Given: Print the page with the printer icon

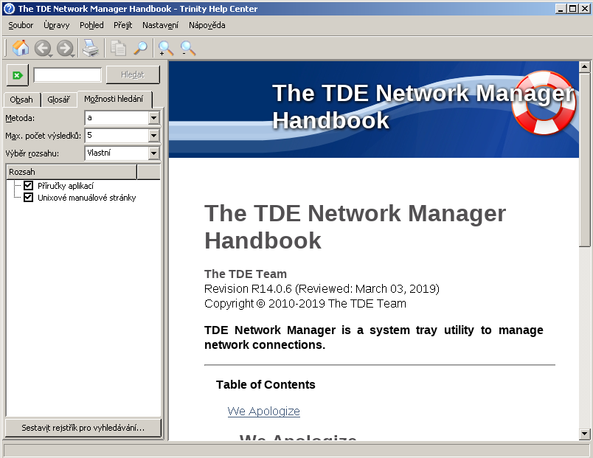Looking at the screenshot, I should point(91,48).
